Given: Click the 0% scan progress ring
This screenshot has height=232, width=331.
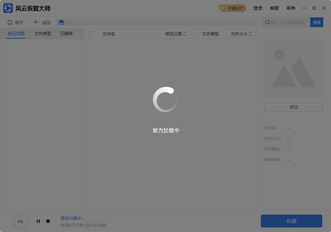Looking at the screenshot, I should [20, 221].
